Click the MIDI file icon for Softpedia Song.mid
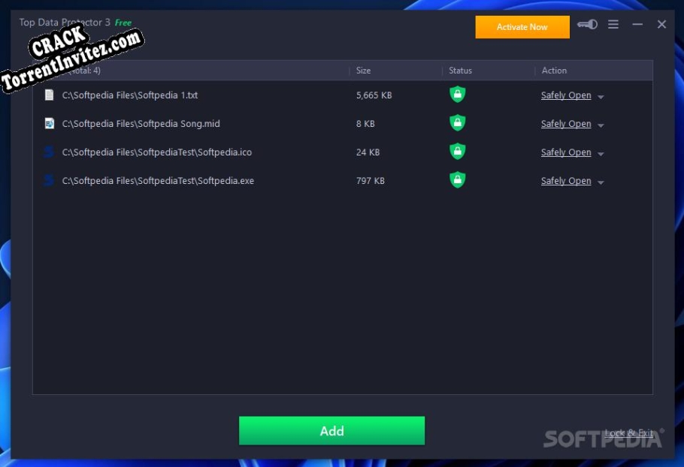This screenshot has height=467, width=684. (x=50, y=123)
